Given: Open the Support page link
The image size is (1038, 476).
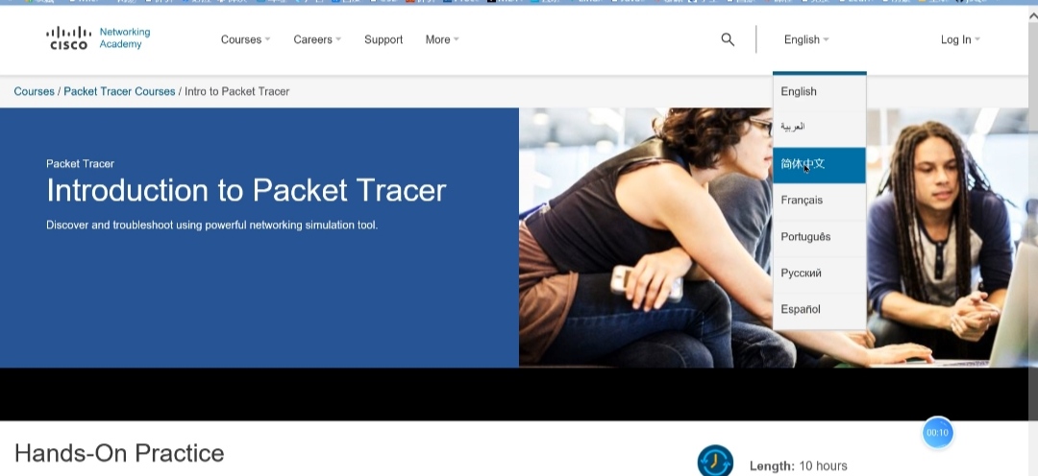Looking at the screenshot, I should point(383,39).
